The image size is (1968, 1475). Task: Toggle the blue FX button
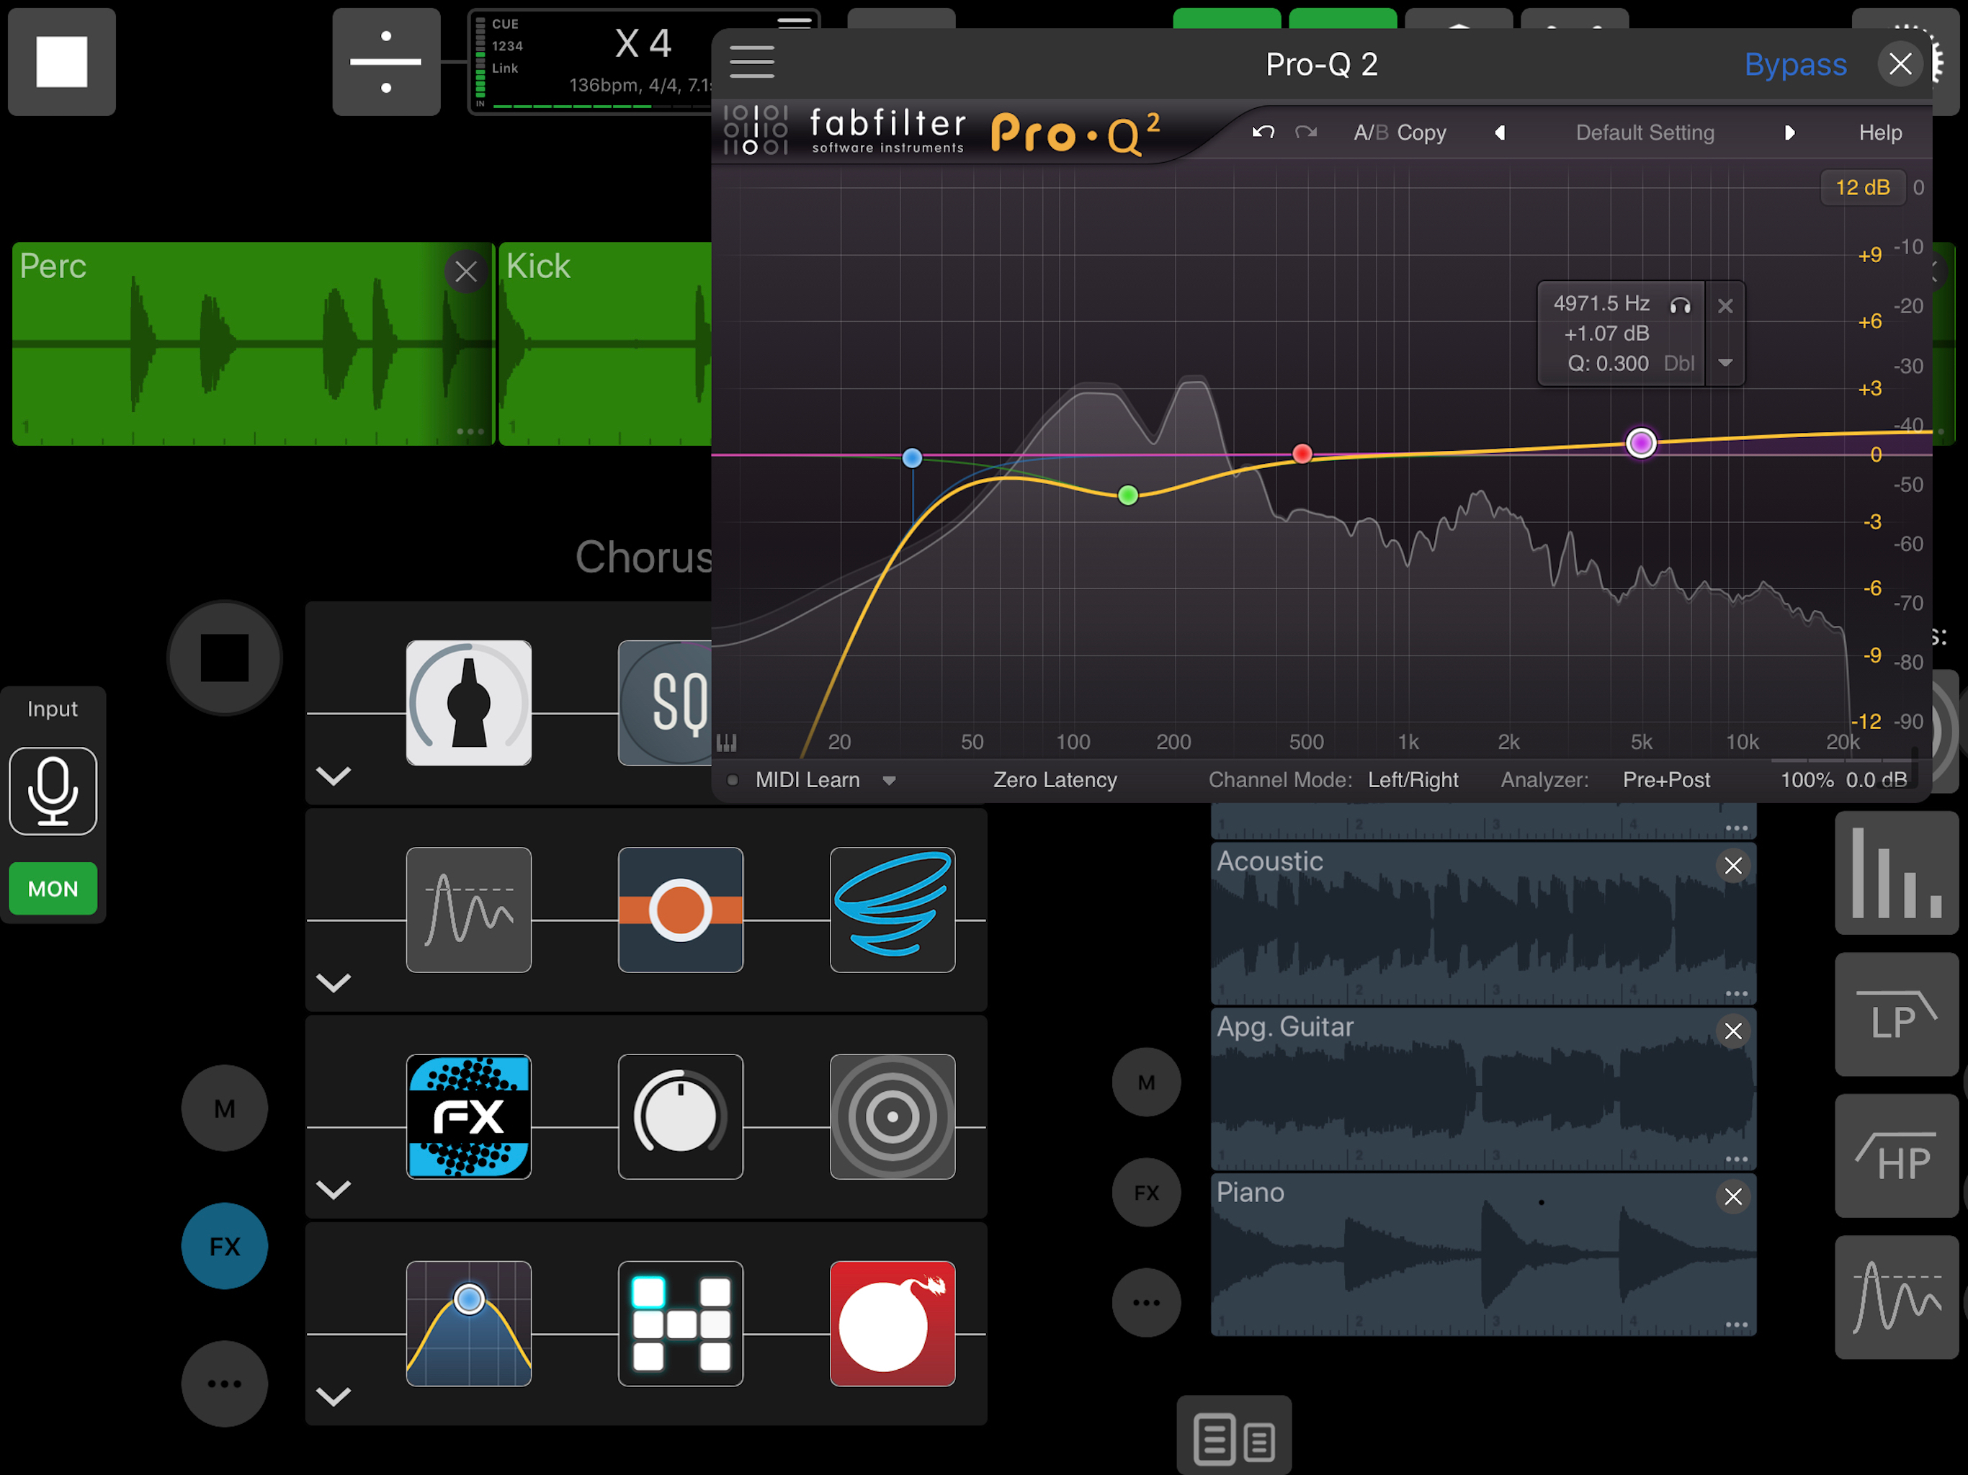(224, 1245)
